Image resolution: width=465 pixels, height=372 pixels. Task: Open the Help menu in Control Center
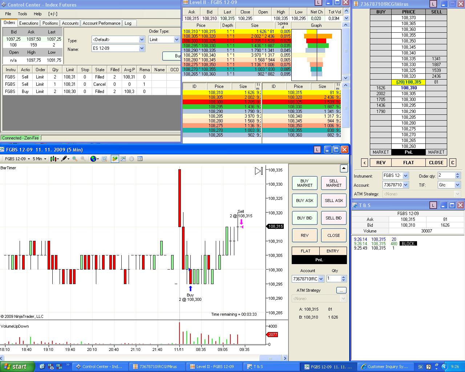click(x=38, y=14)
